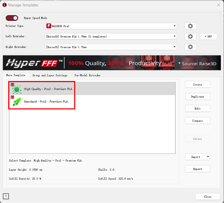Click the Hyper FFF promotional banner
The width and height of the screenshot is (224, 203).
point(112,63)
